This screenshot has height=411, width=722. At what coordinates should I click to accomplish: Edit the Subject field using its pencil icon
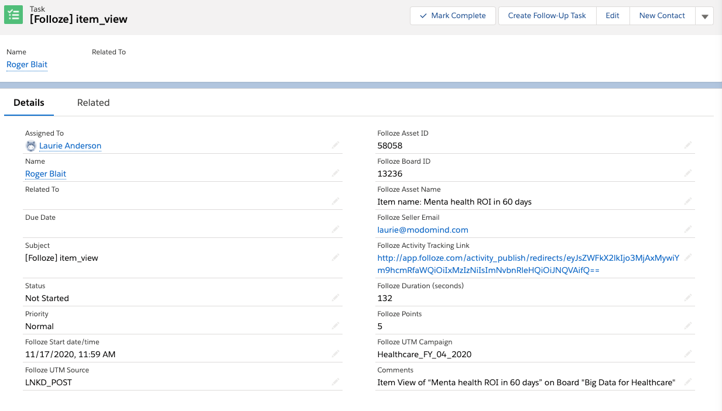tap(336, 257)
